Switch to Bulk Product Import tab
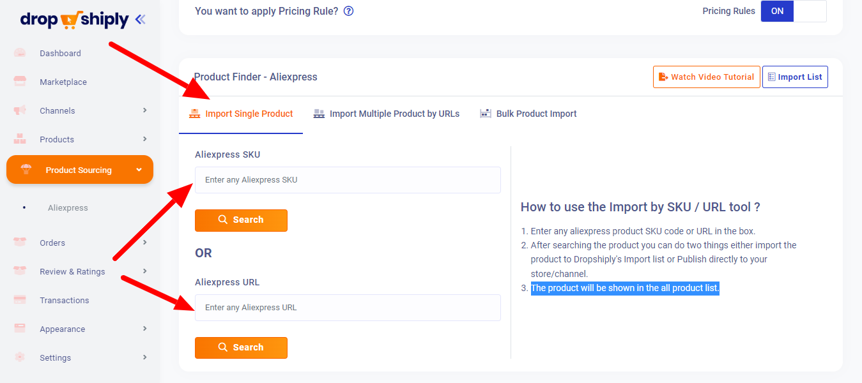Image resolution: width=862 pixels, height=383 pixels. pyautogui.click(x=528, y=114)
